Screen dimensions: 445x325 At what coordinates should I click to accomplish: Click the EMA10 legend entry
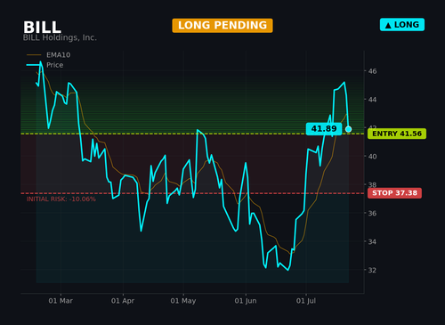pyautogui.click(x=48, y=55)
